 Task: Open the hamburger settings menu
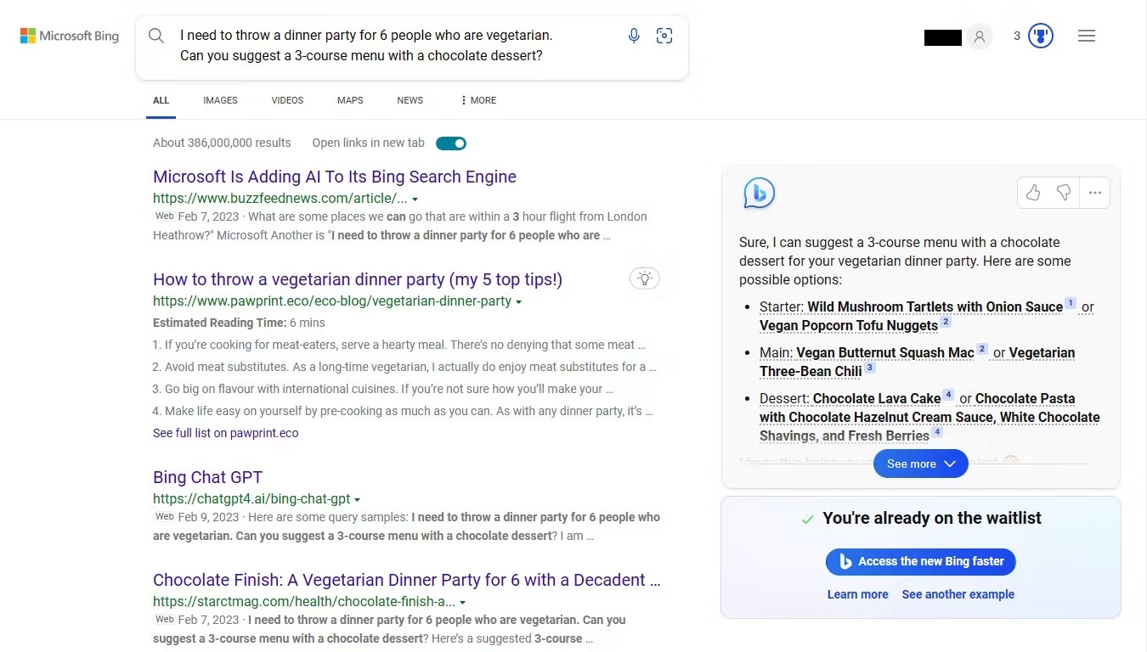pos(1087,36)
